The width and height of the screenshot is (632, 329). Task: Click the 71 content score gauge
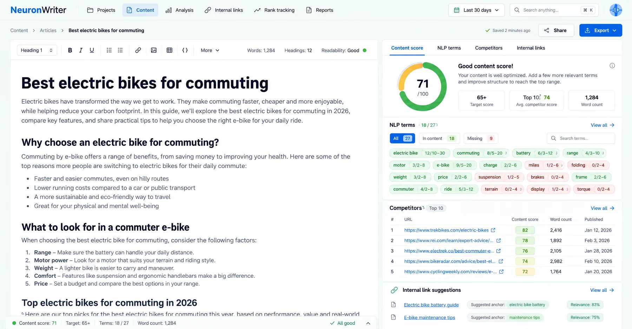pos(422,87)
